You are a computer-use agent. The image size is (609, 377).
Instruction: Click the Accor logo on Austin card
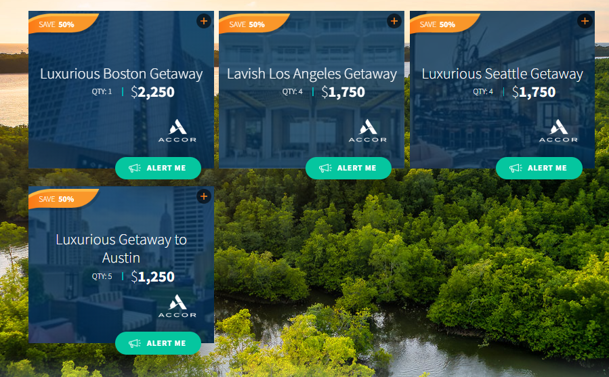(177, 306)
